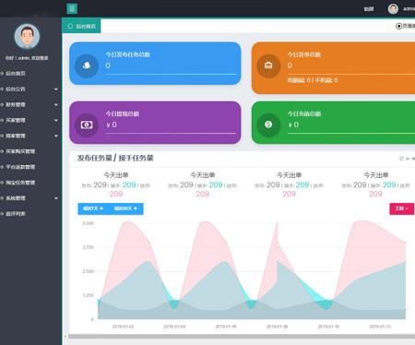Click the admin avatar in the top bar
415x345 pixels.
point(393,9)
